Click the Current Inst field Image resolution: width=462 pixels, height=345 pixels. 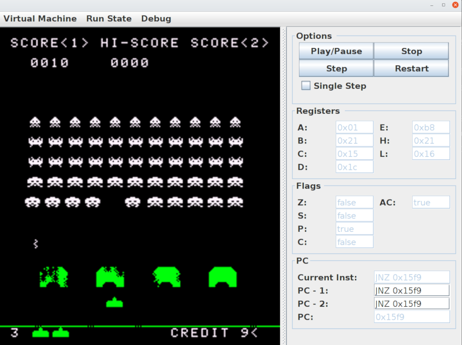pos(411,277)
